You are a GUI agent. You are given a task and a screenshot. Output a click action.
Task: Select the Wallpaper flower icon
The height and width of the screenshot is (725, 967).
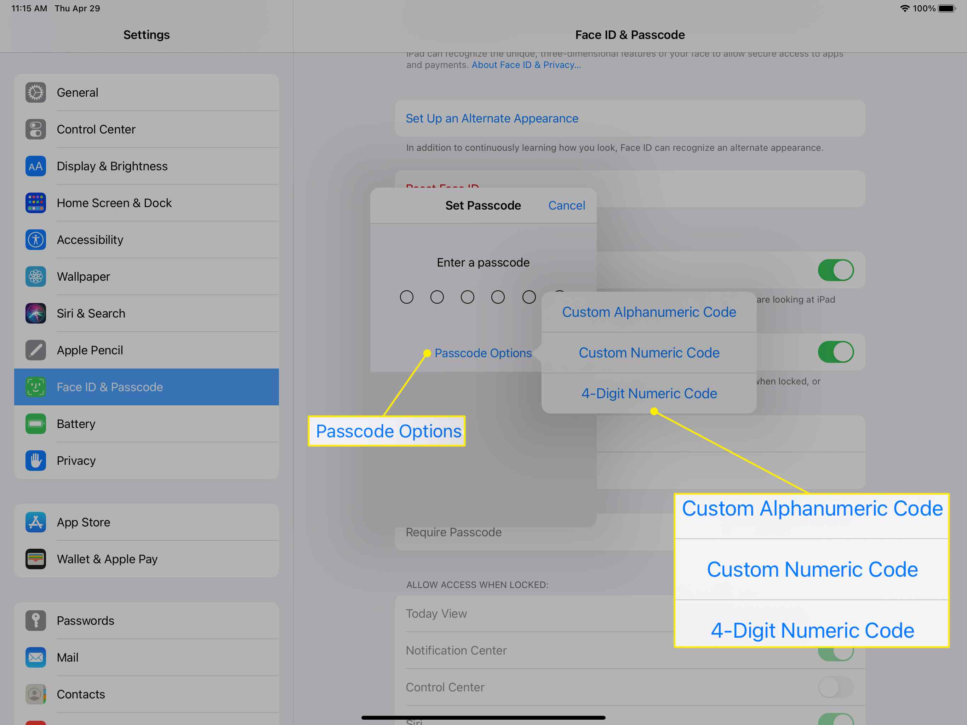pyautogui.click(x=35, y=277)
